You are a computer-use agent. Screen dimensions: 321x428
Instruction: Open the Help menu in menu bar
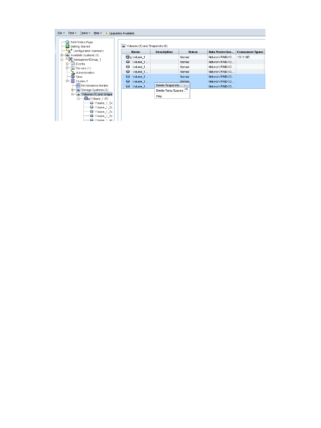(98, 33)
